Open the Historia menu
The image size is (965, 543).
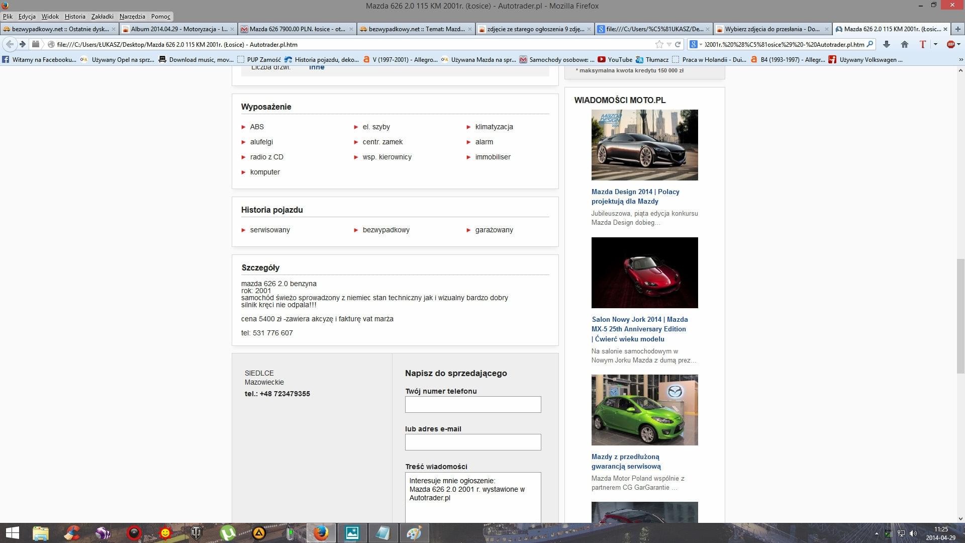point(75,17)
